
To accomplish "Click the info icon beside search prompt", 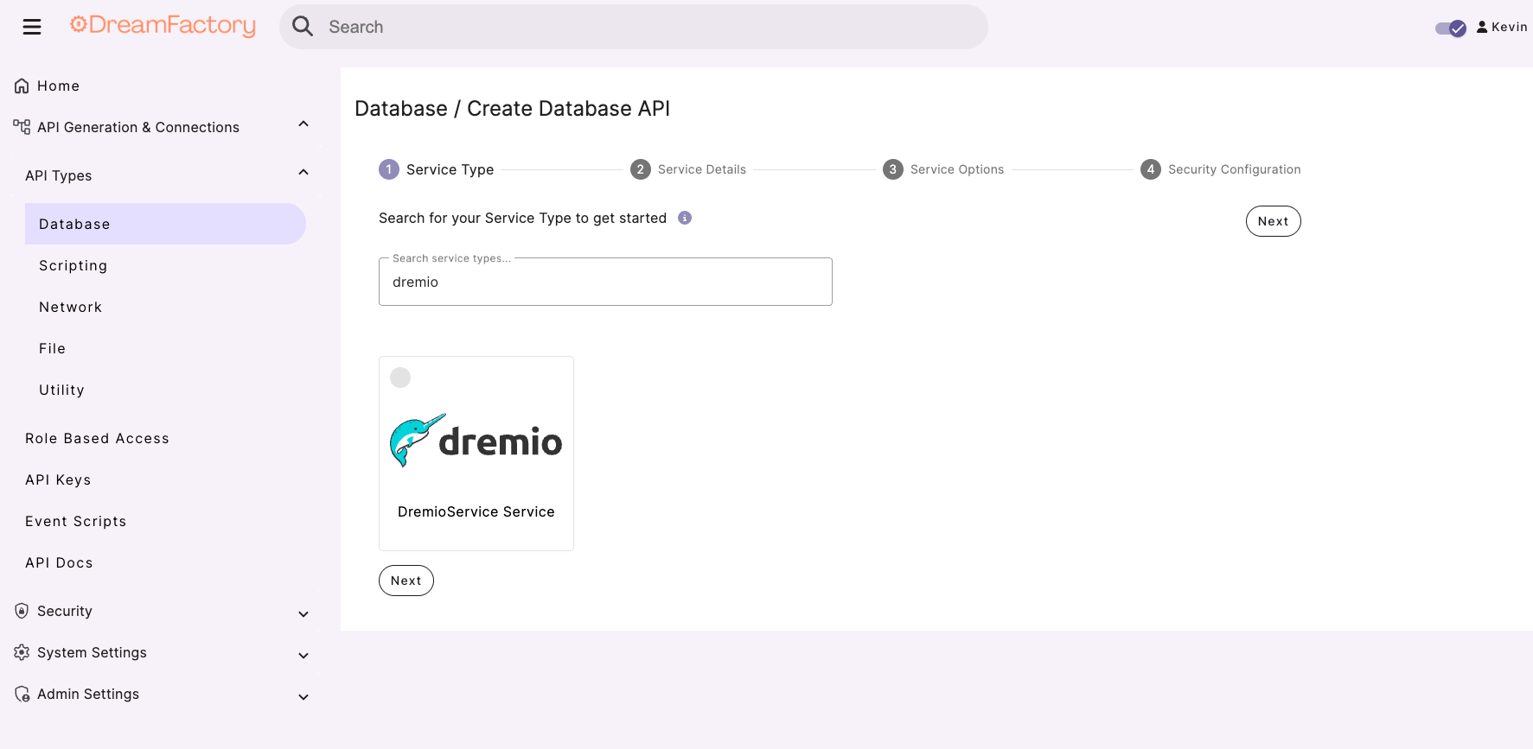I will tap(685, 218).
